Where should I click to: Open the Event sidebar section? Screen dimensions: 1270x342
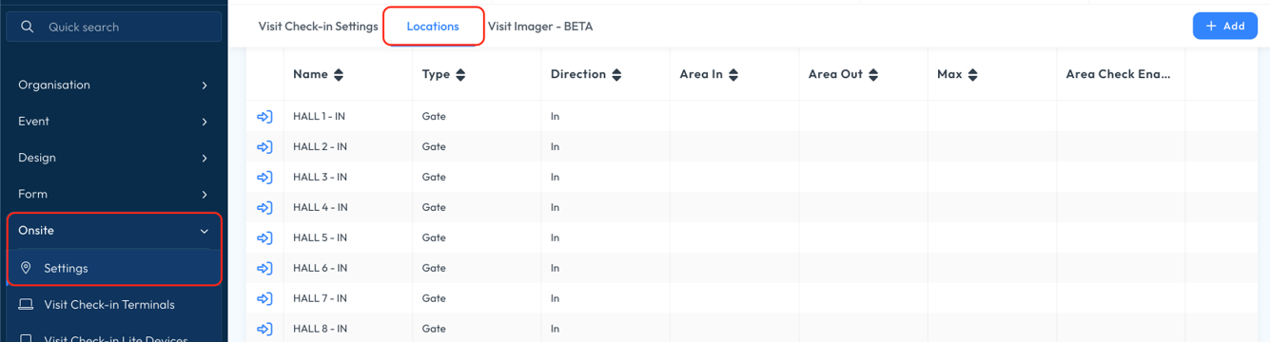click(x=114, y=122)
